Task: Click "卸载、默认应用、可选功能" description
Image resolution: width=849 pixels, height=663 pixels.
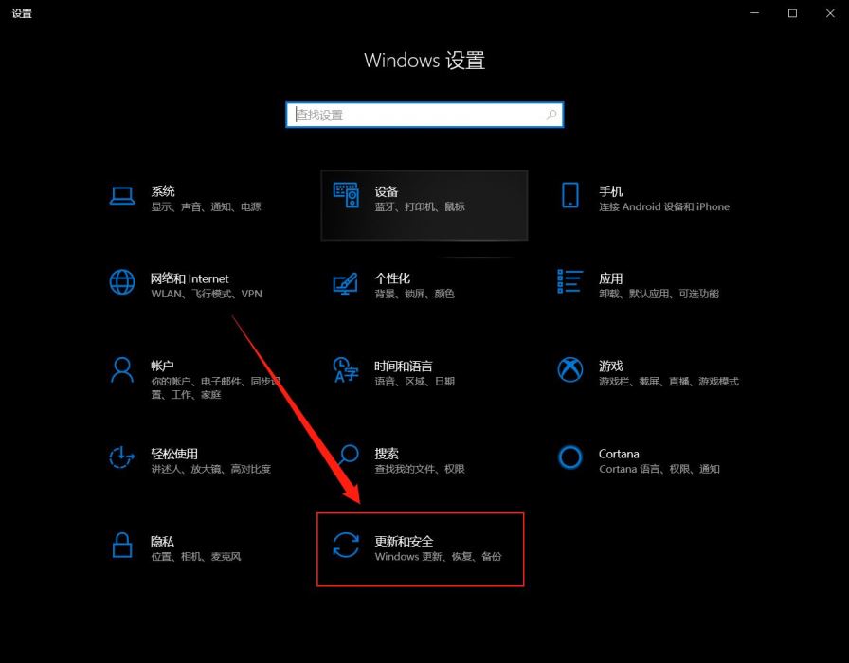Action: (x=659, y=294)
